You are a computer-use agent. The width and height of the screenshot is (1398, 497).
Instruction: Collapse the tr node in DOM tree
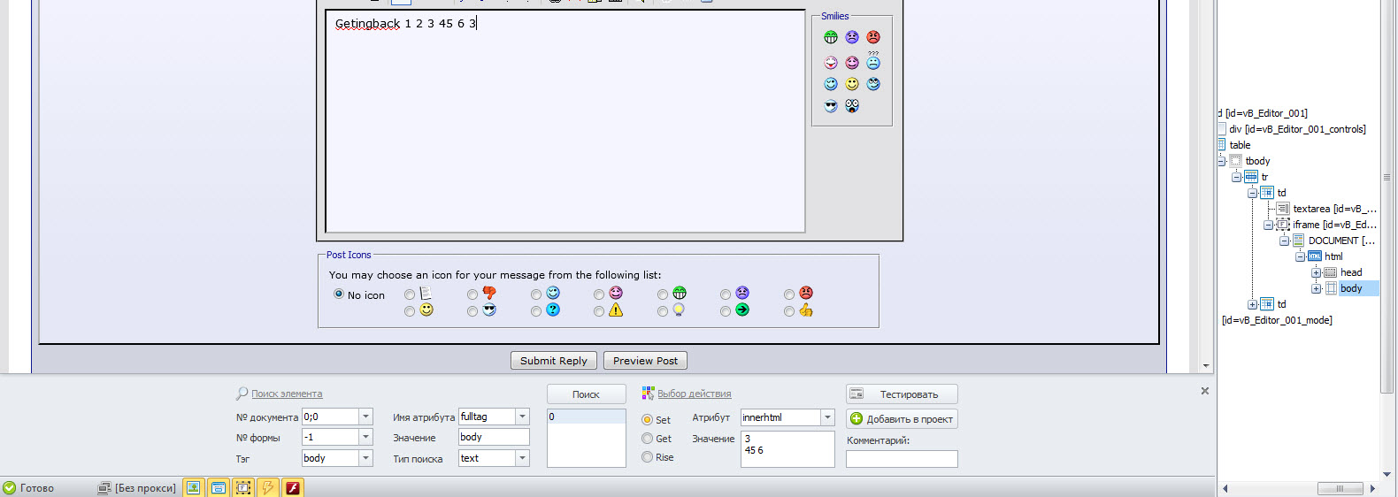[1236, 177]
